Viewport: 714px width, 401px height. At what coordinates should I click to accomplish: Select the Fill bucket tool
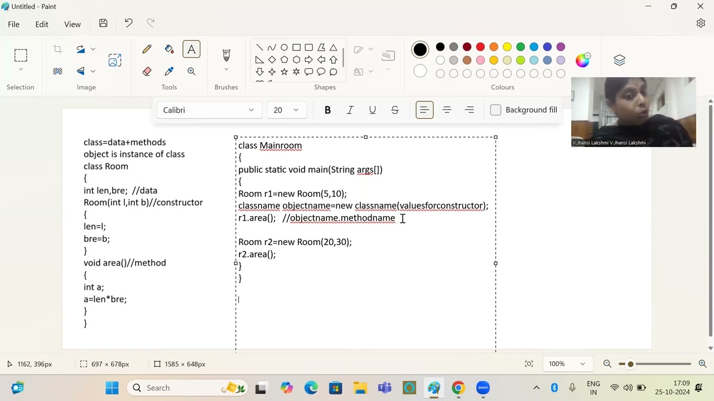[169, 50]
